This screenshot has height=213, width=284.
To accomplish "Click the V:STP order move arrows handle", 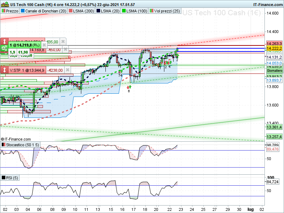I will point(4,70).
